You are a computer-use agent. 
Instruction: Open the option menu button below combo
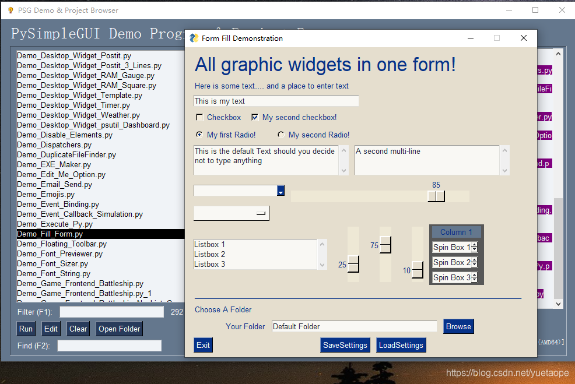coord(232,213)
